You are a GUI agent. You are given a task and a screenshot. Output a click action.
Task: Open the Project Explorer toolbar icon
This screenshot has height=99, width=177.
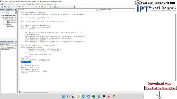click(x=39, y=7)
